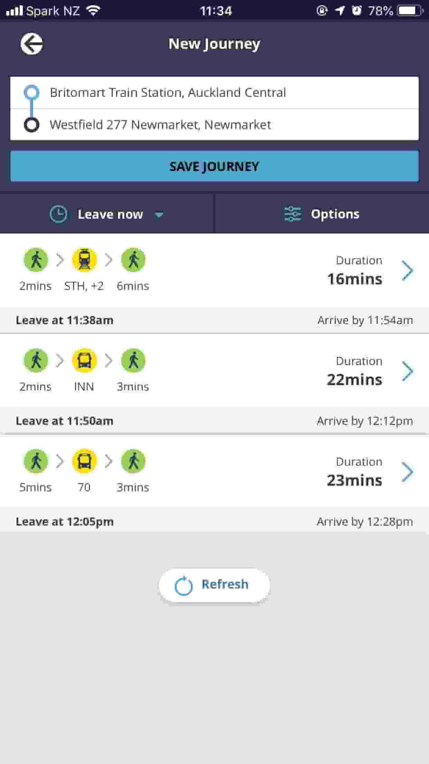
Task: Tap the 6mins walking icon
Action: 133,260
